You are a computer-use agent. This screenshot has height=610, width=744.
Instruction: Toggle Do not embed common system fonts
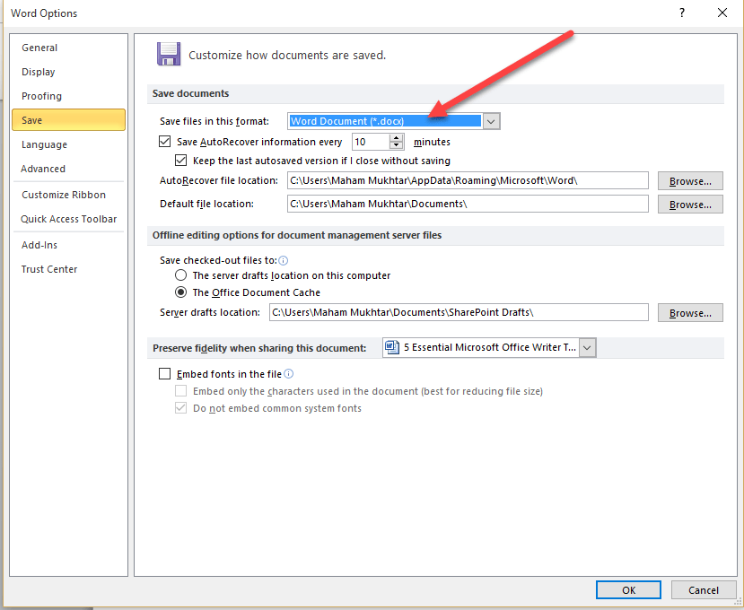[x=180, y=408]
